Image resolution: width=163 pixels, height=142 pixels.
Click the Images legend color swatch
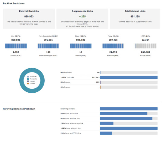28,81
